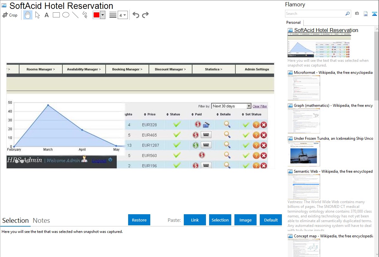The width and height of the screenshot is (379, 257).
Task: Click red cancel icon in EUR1287 row
Action: (x=264, y=145)
